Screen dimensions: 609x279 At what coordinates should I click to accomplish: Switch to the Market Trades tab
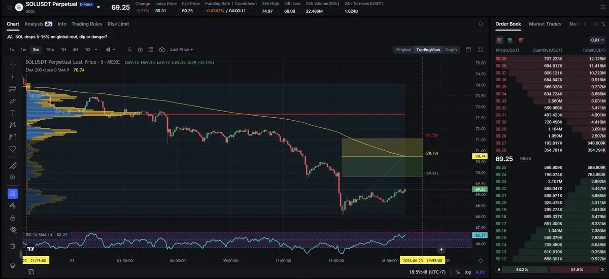click(x=546, y=24)
